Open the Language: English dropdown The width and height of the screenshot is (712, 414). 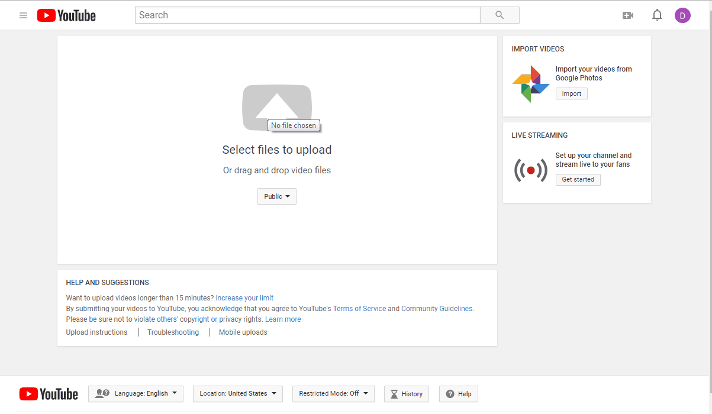tap(136, 394)
